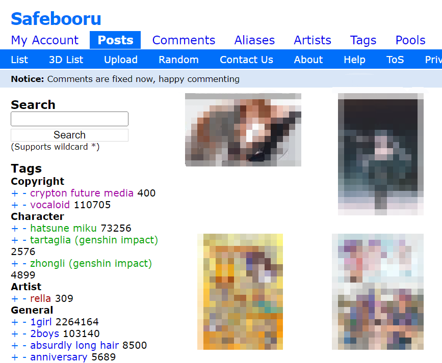Exclude vocaloid tag with minus
Screen dimensions: 442x363
(24, 205)
